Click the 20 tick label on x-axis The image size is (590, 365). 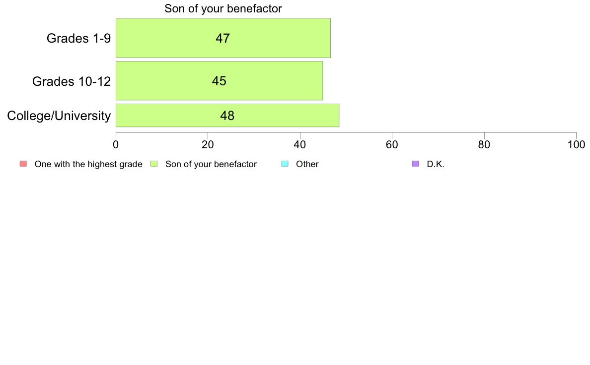208,145
